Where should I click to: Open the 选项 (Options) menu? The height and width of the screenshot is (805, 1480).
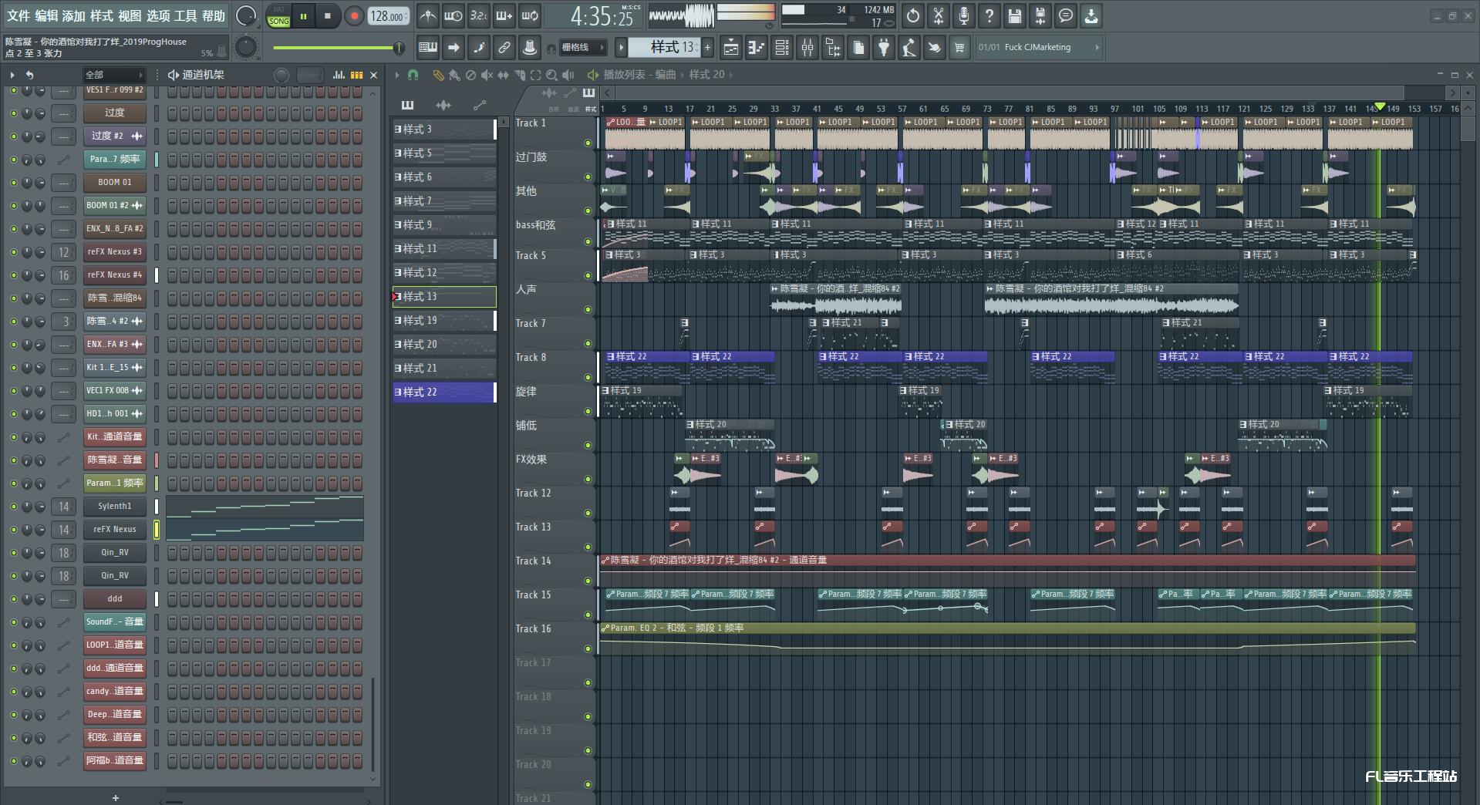(x=157, y=15)
